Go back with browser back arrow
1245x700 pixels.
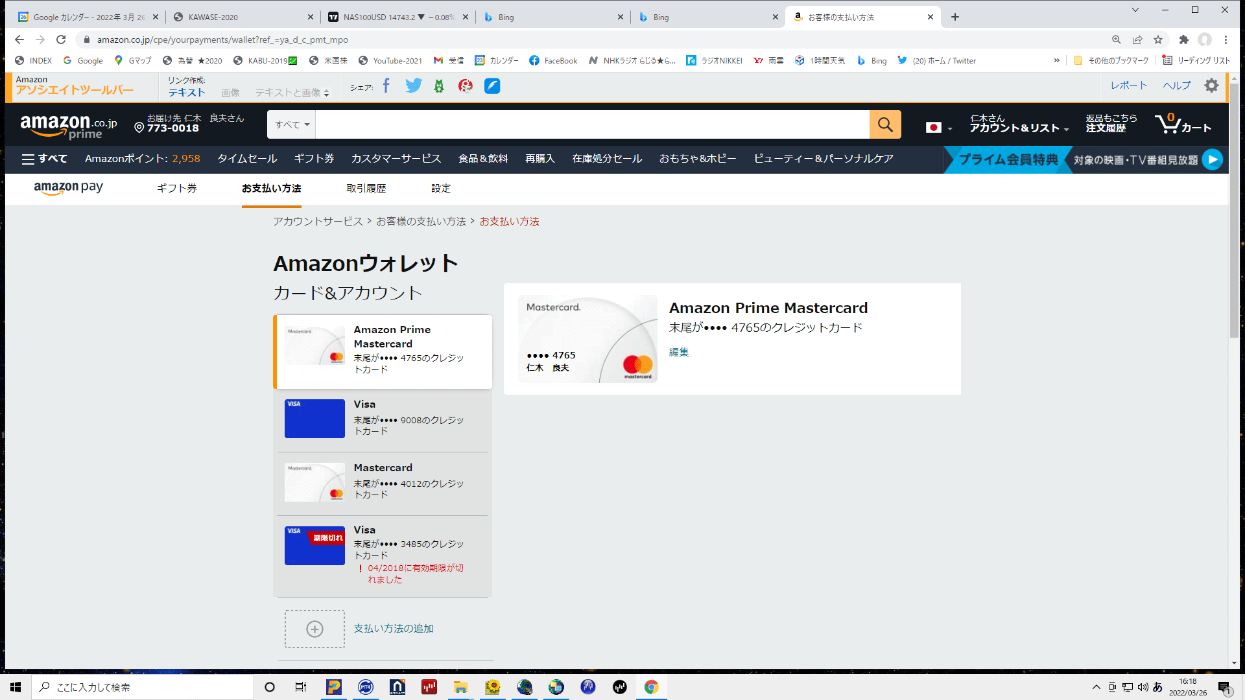pyautogui.click(x=19, y=40)
